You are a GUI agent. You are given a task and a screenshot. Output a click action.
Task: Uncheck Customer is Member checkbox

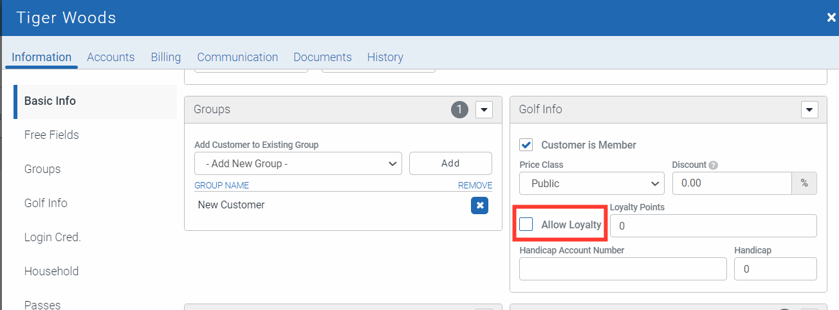526,145
